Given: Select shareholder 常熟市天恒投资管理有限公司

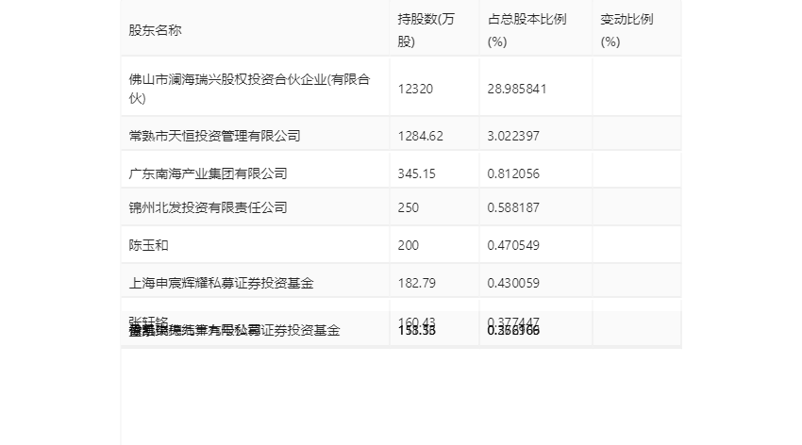Looking at the screenshot, I should coord(214,136).
